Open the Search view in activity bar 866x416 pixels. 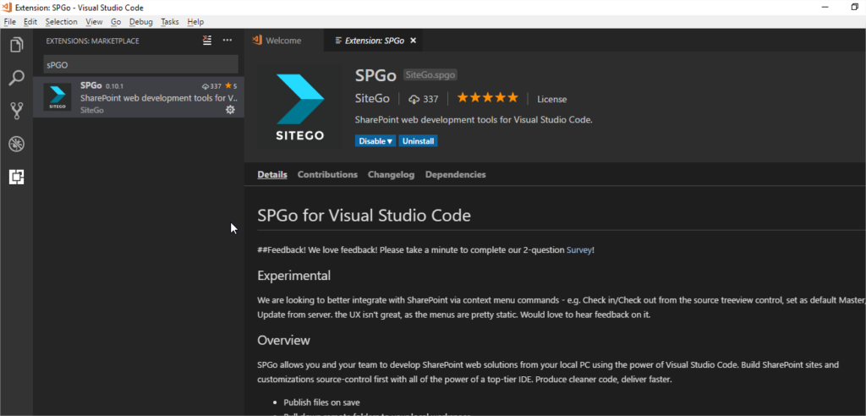(17, 78)
